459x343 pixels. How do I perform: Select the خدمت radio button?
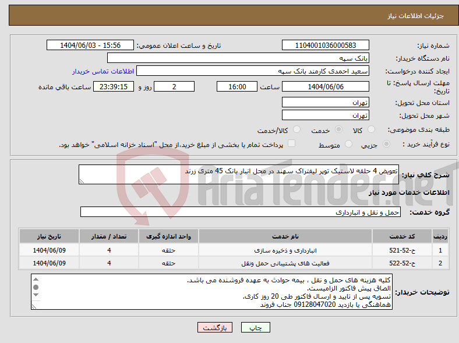click(x=338, y=129)
